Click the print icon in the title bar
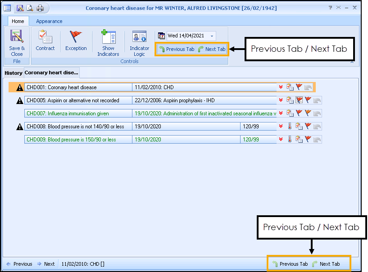The image size is (368, 272). pos(40,8)
